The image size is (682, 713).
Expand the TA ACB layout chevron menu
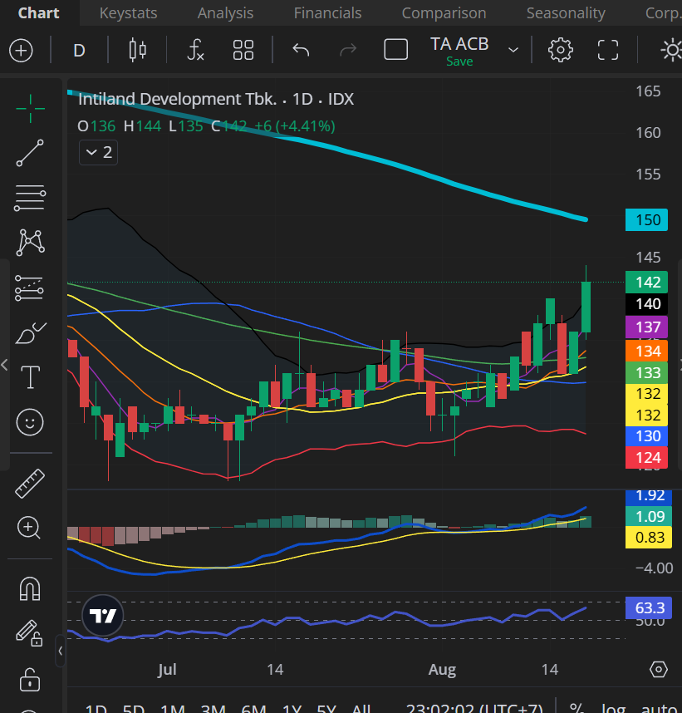click(x=513, y=50)
